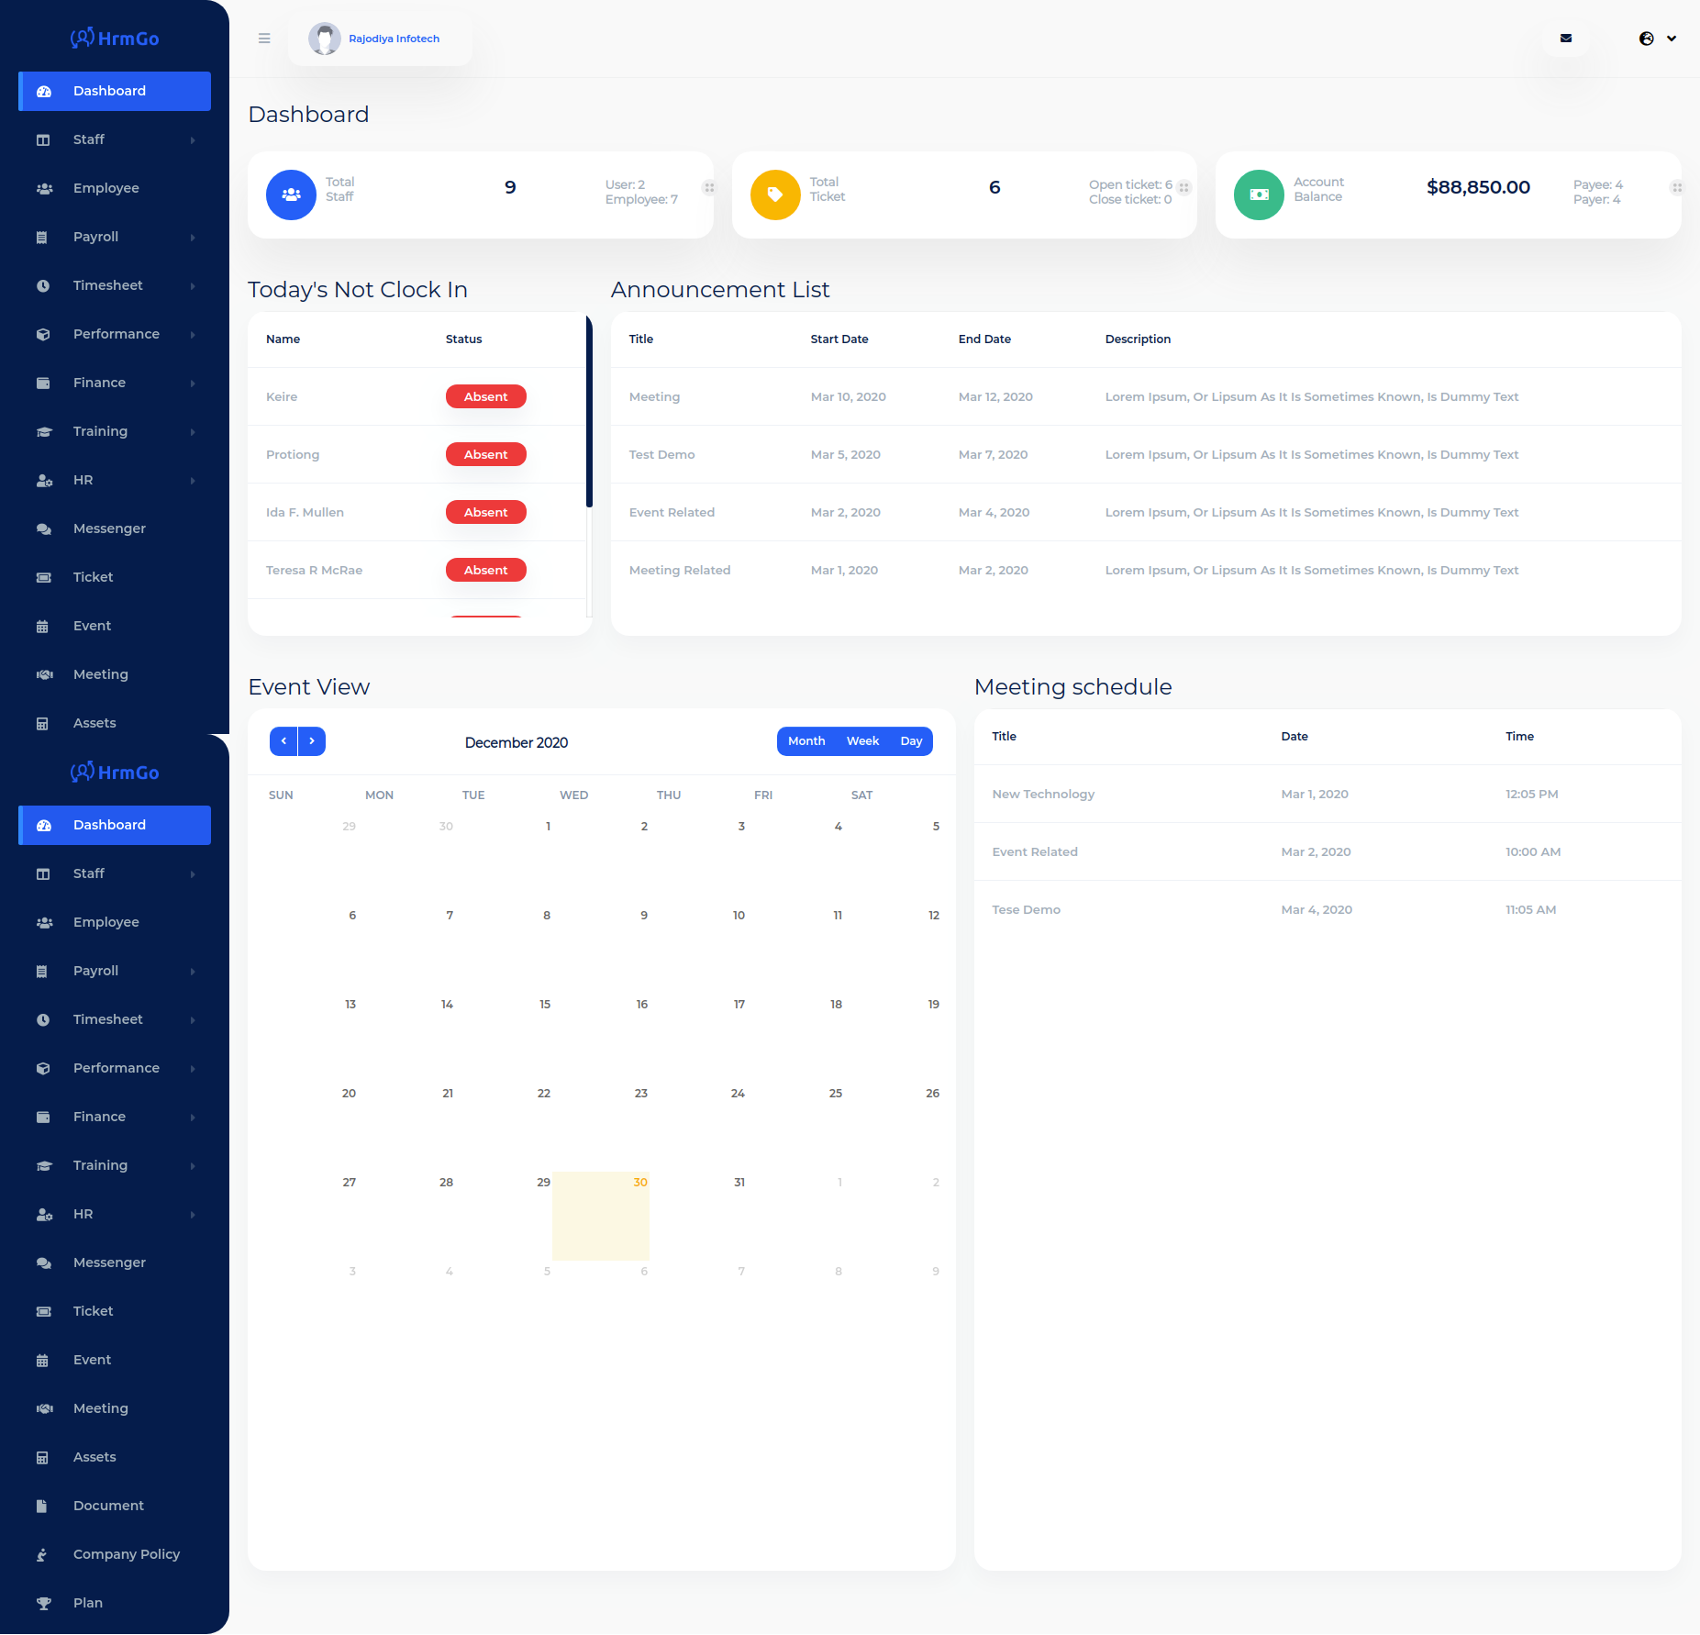Switch calendar to Day view
The image size is (1700, 1635).
(x=911, y=740)
